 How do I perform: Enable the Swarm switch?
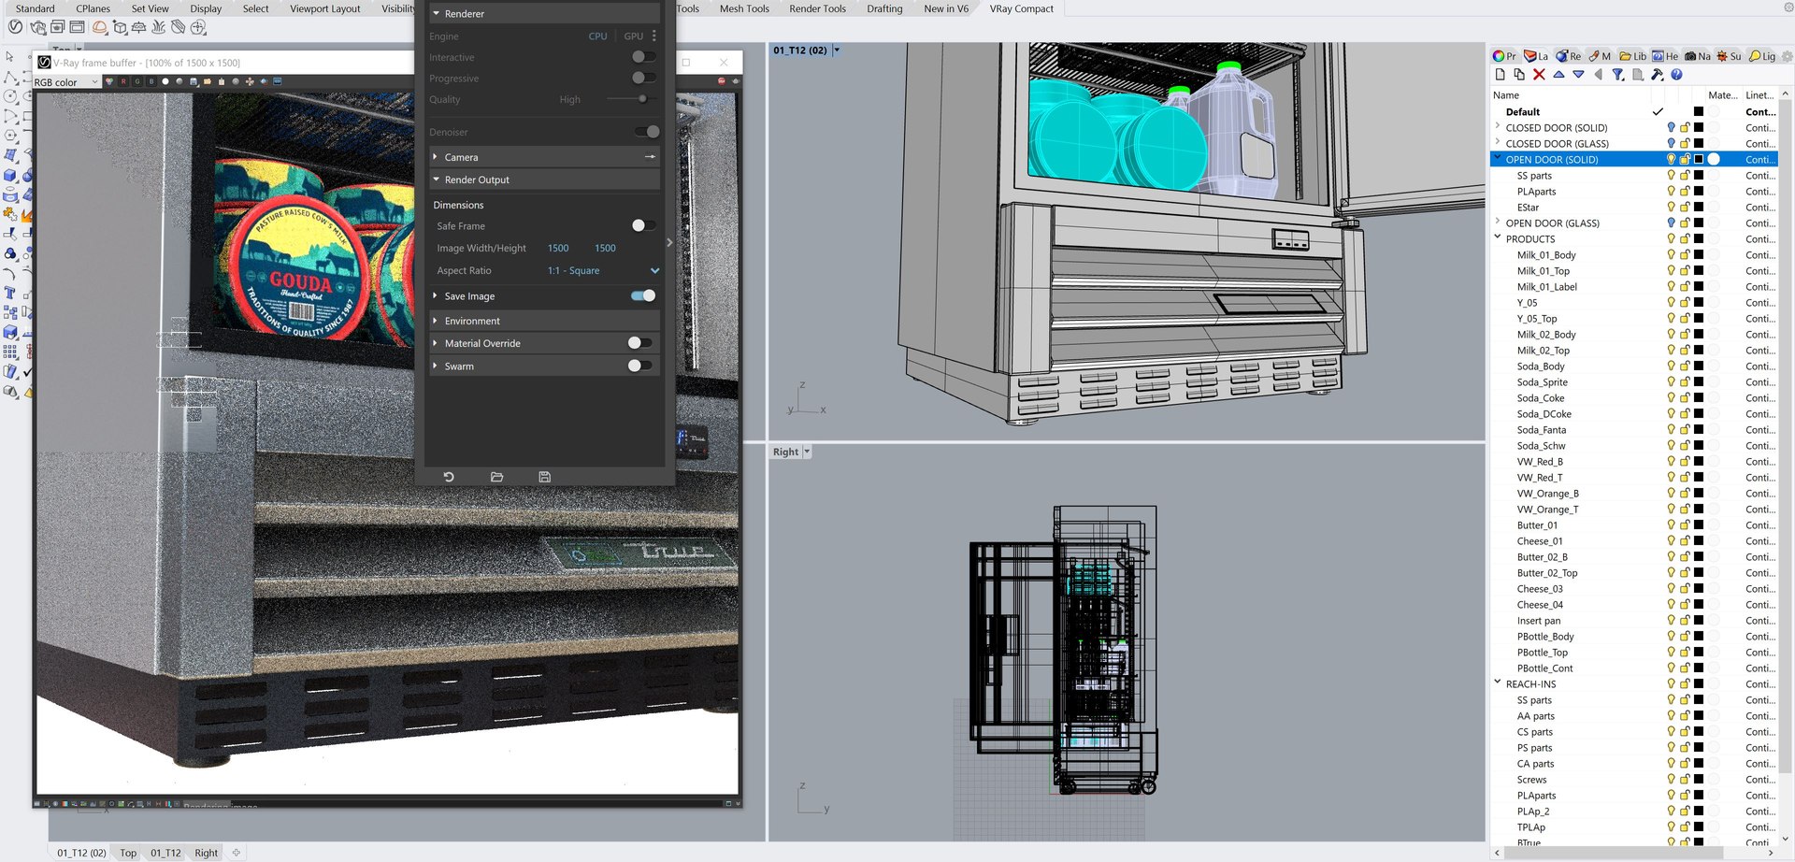pos(640,366)
